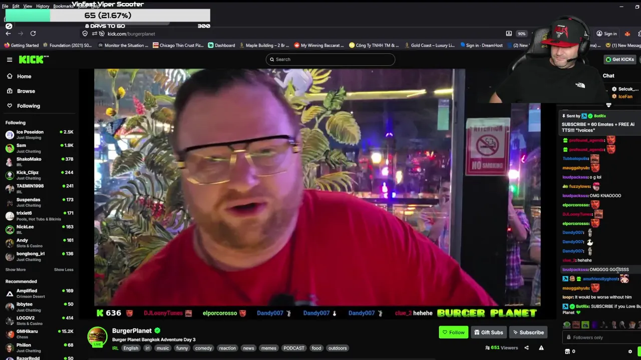This screenshot has width=641, height=360.
Task: Select the English language tag
Action: [x=131, y=348]
